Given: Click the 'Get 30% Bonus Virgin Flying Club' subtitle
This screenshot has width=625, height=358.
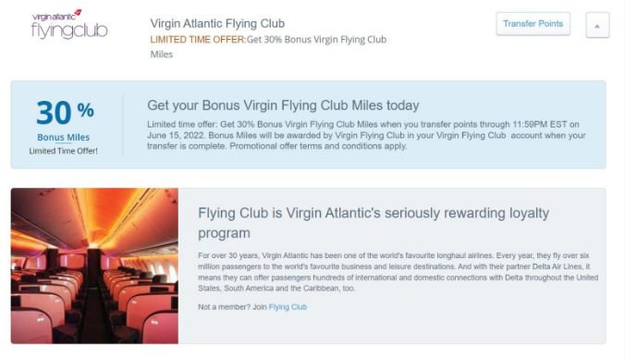Looking at the screenshot, I should [317, 40].
